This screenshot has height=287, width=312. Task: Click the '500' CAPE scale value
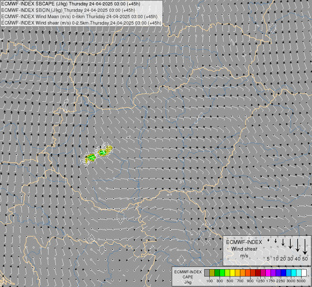[230, 281]
